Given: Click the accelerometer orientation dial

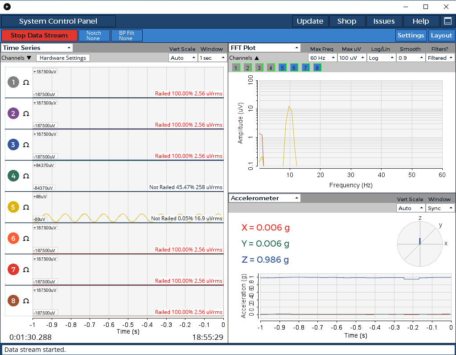Looking at the screenshot, I should 420,243.
